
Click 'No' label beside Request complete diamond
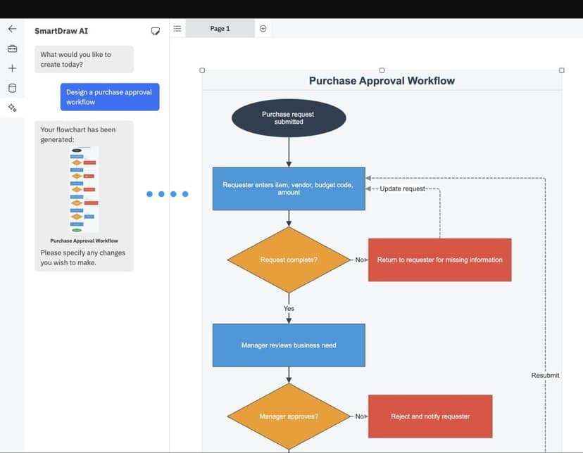click(x=360, y=260)
